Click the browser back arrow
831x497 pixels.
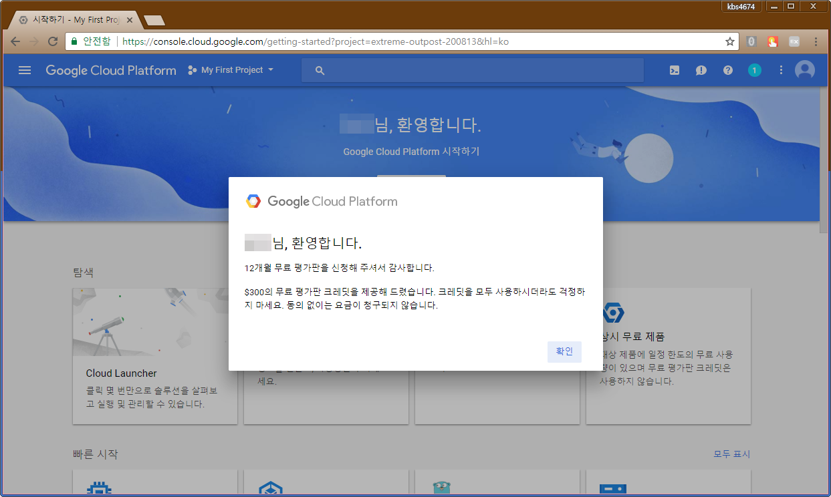pyautogui.click(x=15, y=41)
